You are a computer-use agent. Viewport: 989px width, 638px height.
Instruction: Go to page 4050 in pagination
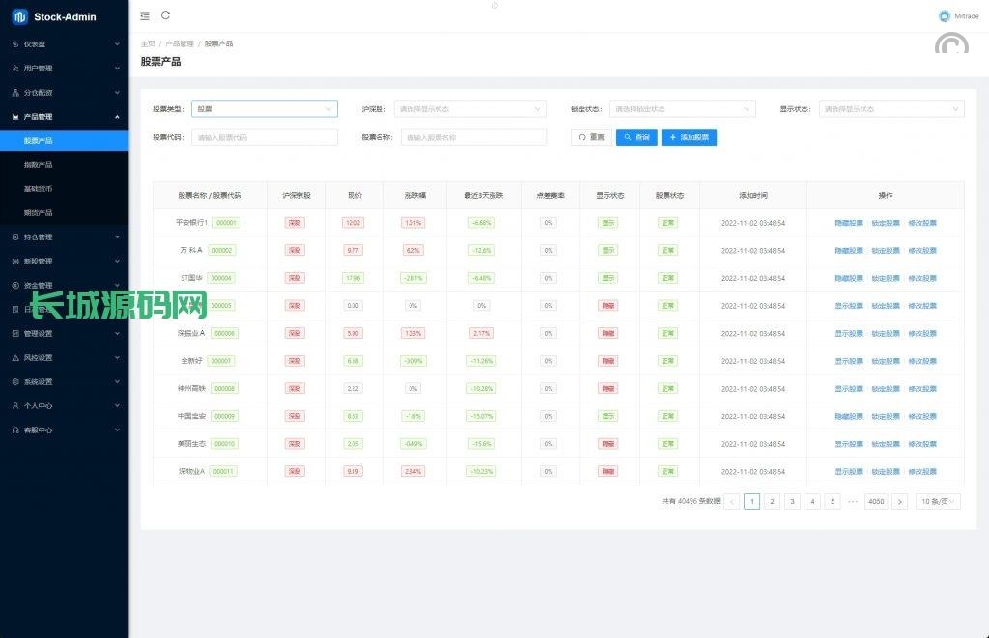(x=875, y=502)
